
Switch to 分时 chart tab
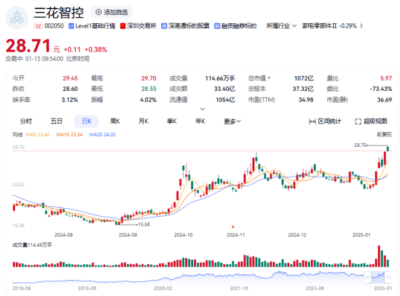[26, 121]
